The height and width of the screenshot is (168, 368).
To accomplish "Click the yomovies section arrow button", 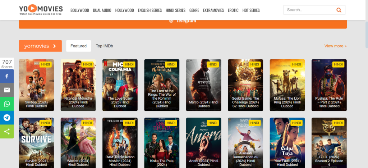I will tap(40, 46).
